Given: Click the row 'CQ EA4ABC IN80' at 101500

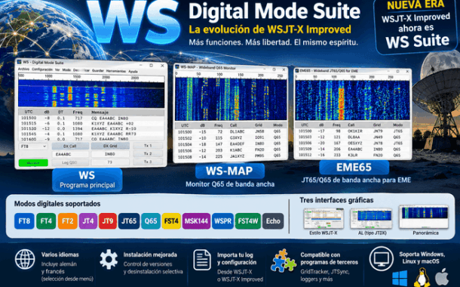Looking at the screenshot, I should point(91,118).
